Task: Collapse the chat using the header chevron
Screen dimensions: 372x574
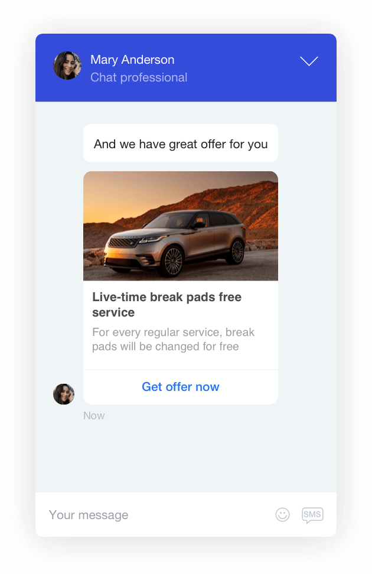Action: (309, 61)
